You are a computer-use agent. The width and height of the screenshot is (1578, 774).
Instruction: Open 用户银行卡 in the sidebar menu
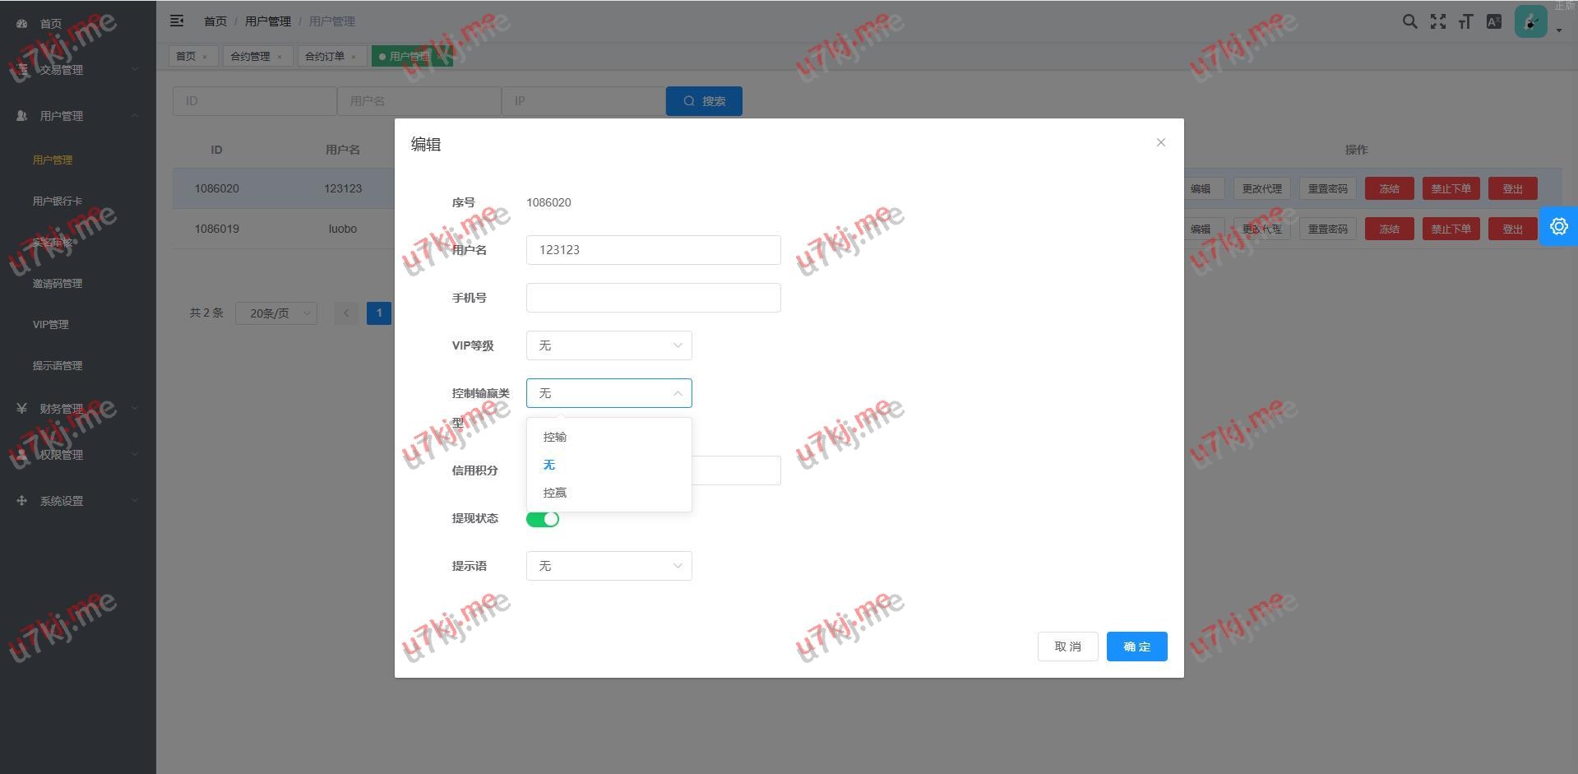click(x=58, y=202)
